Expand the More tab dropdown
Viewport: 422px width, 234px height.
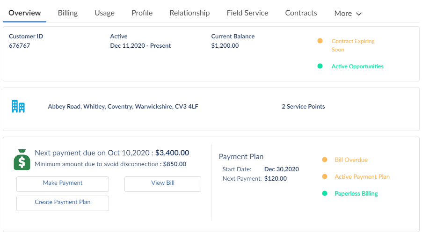pyautogui.click(x=348, y=14)
